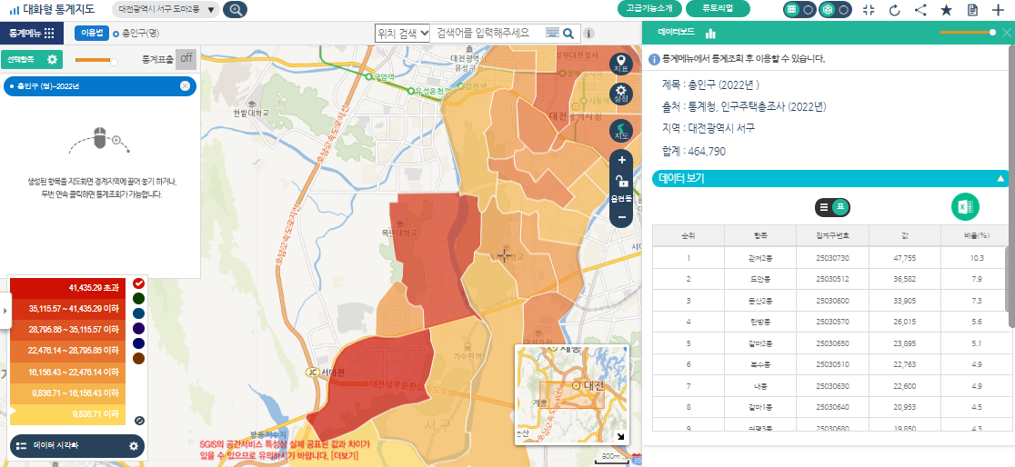Open the 설정 gear button on the map
Screen dimensions: 1015x467
coord(621,94)
